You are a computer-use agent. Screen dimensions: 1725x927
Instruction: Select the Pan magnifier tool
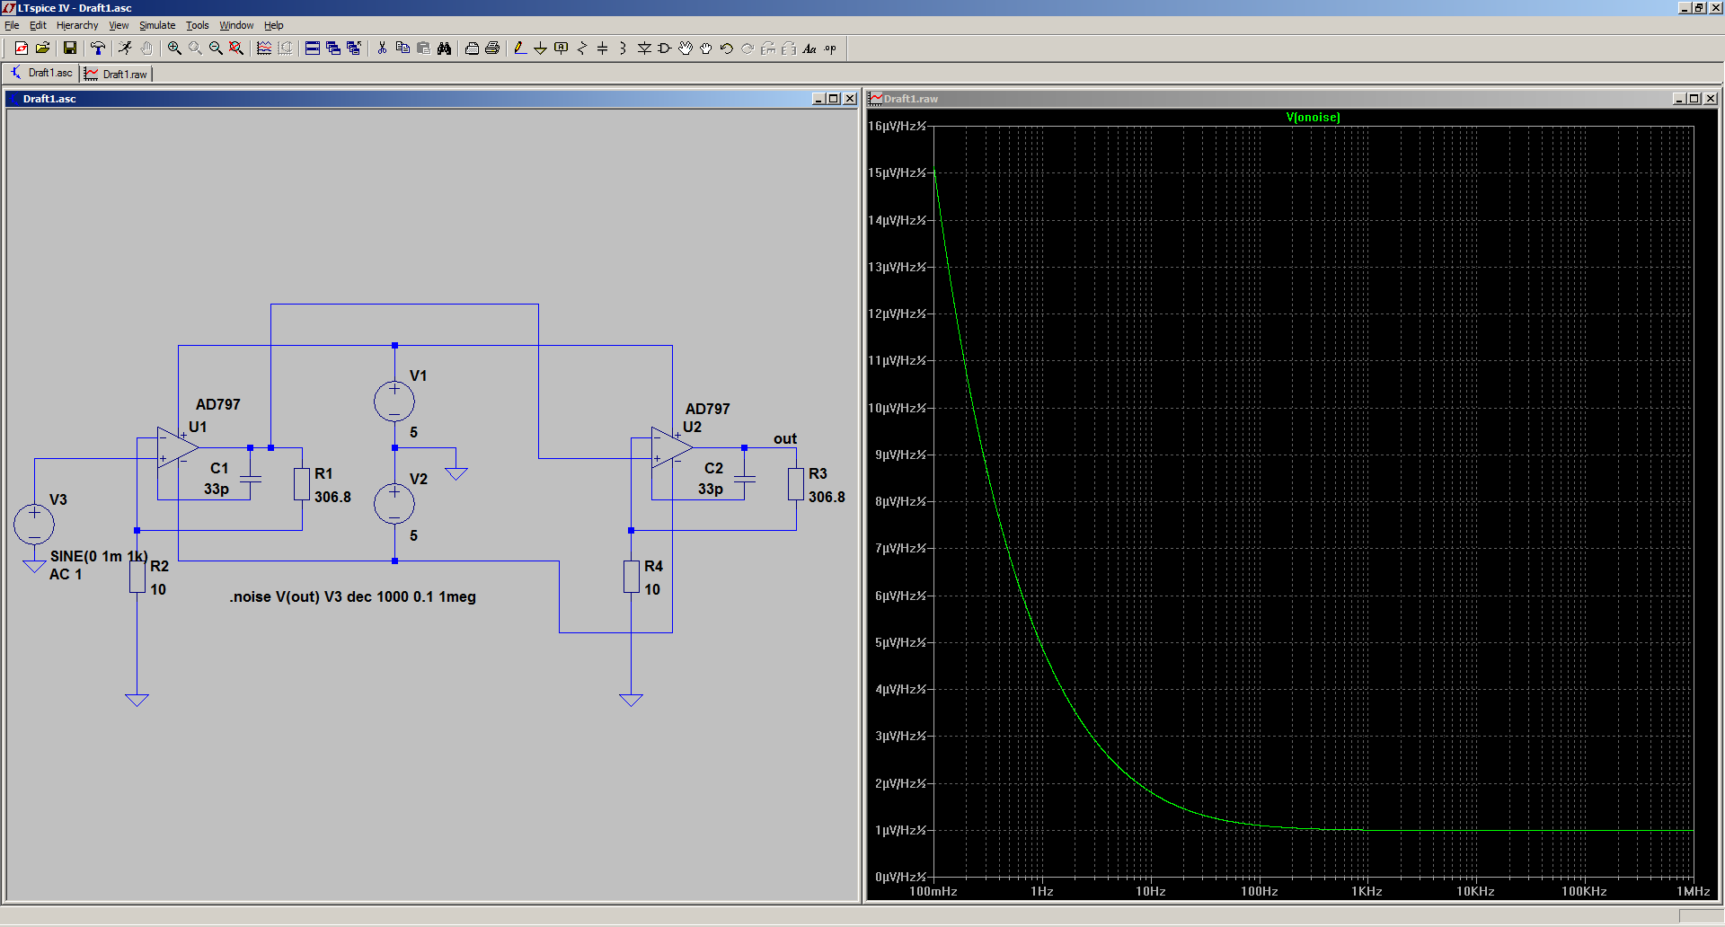pos(195,49)
